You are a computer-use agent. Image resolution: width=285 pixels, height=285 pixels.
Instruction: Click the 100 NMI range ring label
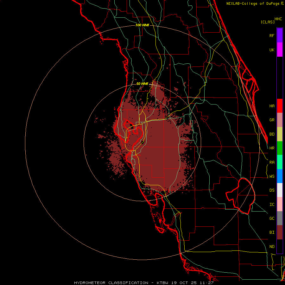click(142, 25)
